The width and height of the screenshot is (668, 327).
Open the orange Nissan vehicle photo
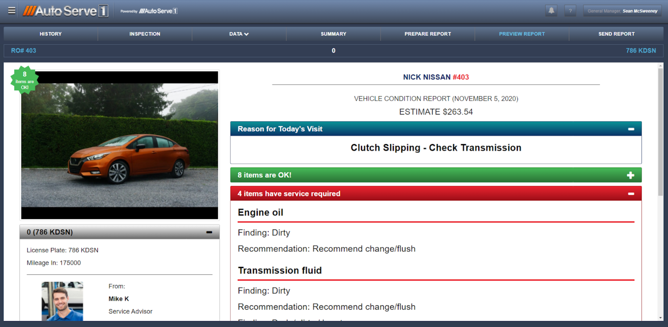pyautogui.click(x=120, y=145)
